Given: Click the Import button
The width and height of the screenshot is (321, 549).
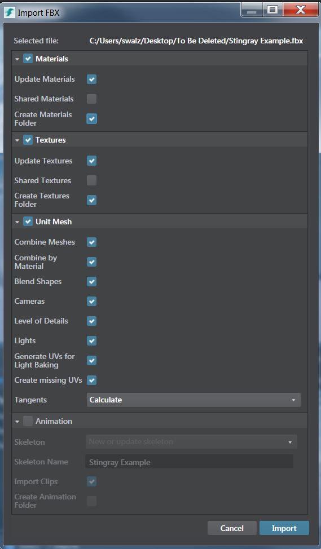Looking at the screenshot, I should coord(284,528).
